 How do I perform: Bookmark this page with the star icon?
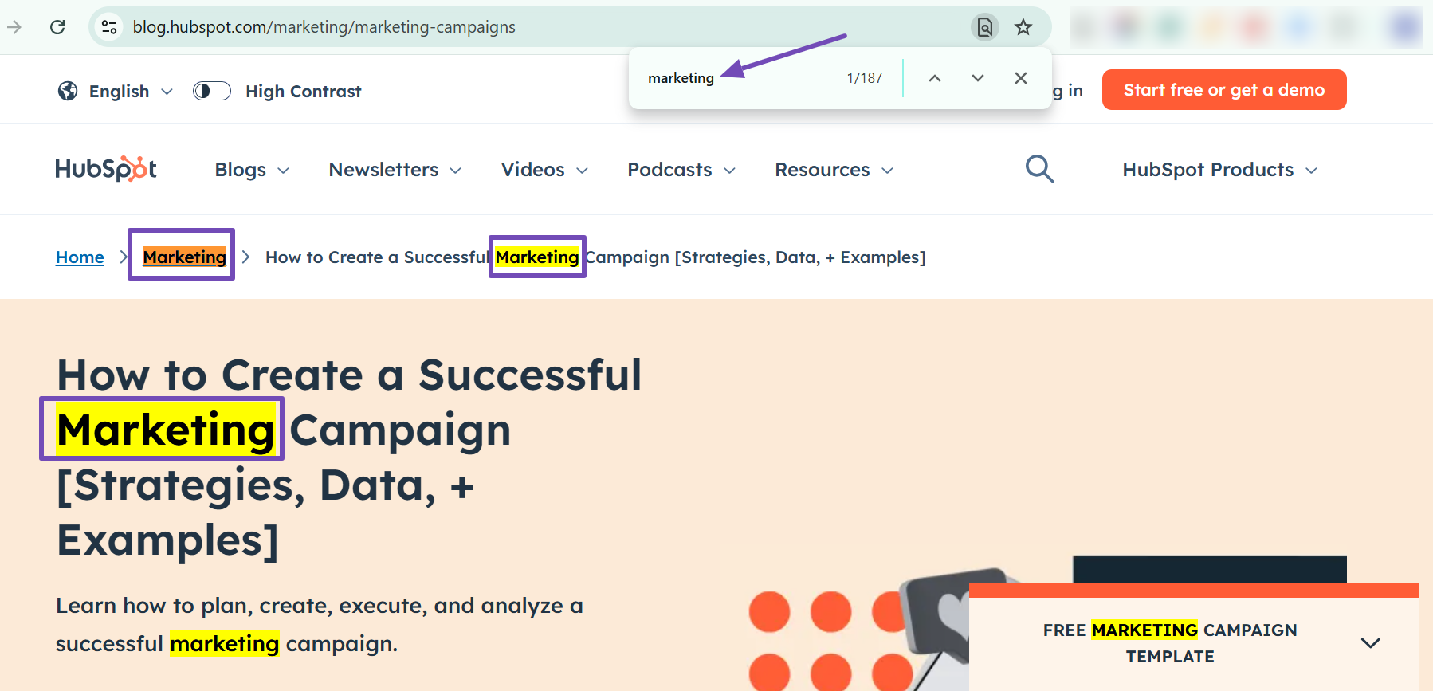[1023, 27]
